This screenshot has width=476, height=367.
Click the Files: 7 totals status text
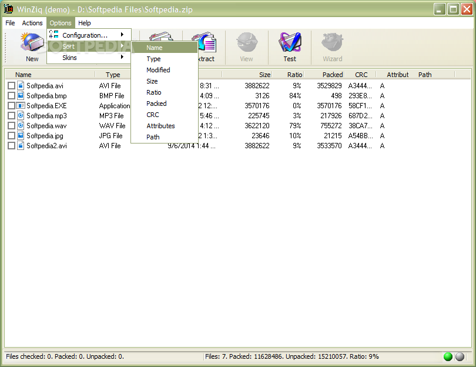tap(291, 356)
